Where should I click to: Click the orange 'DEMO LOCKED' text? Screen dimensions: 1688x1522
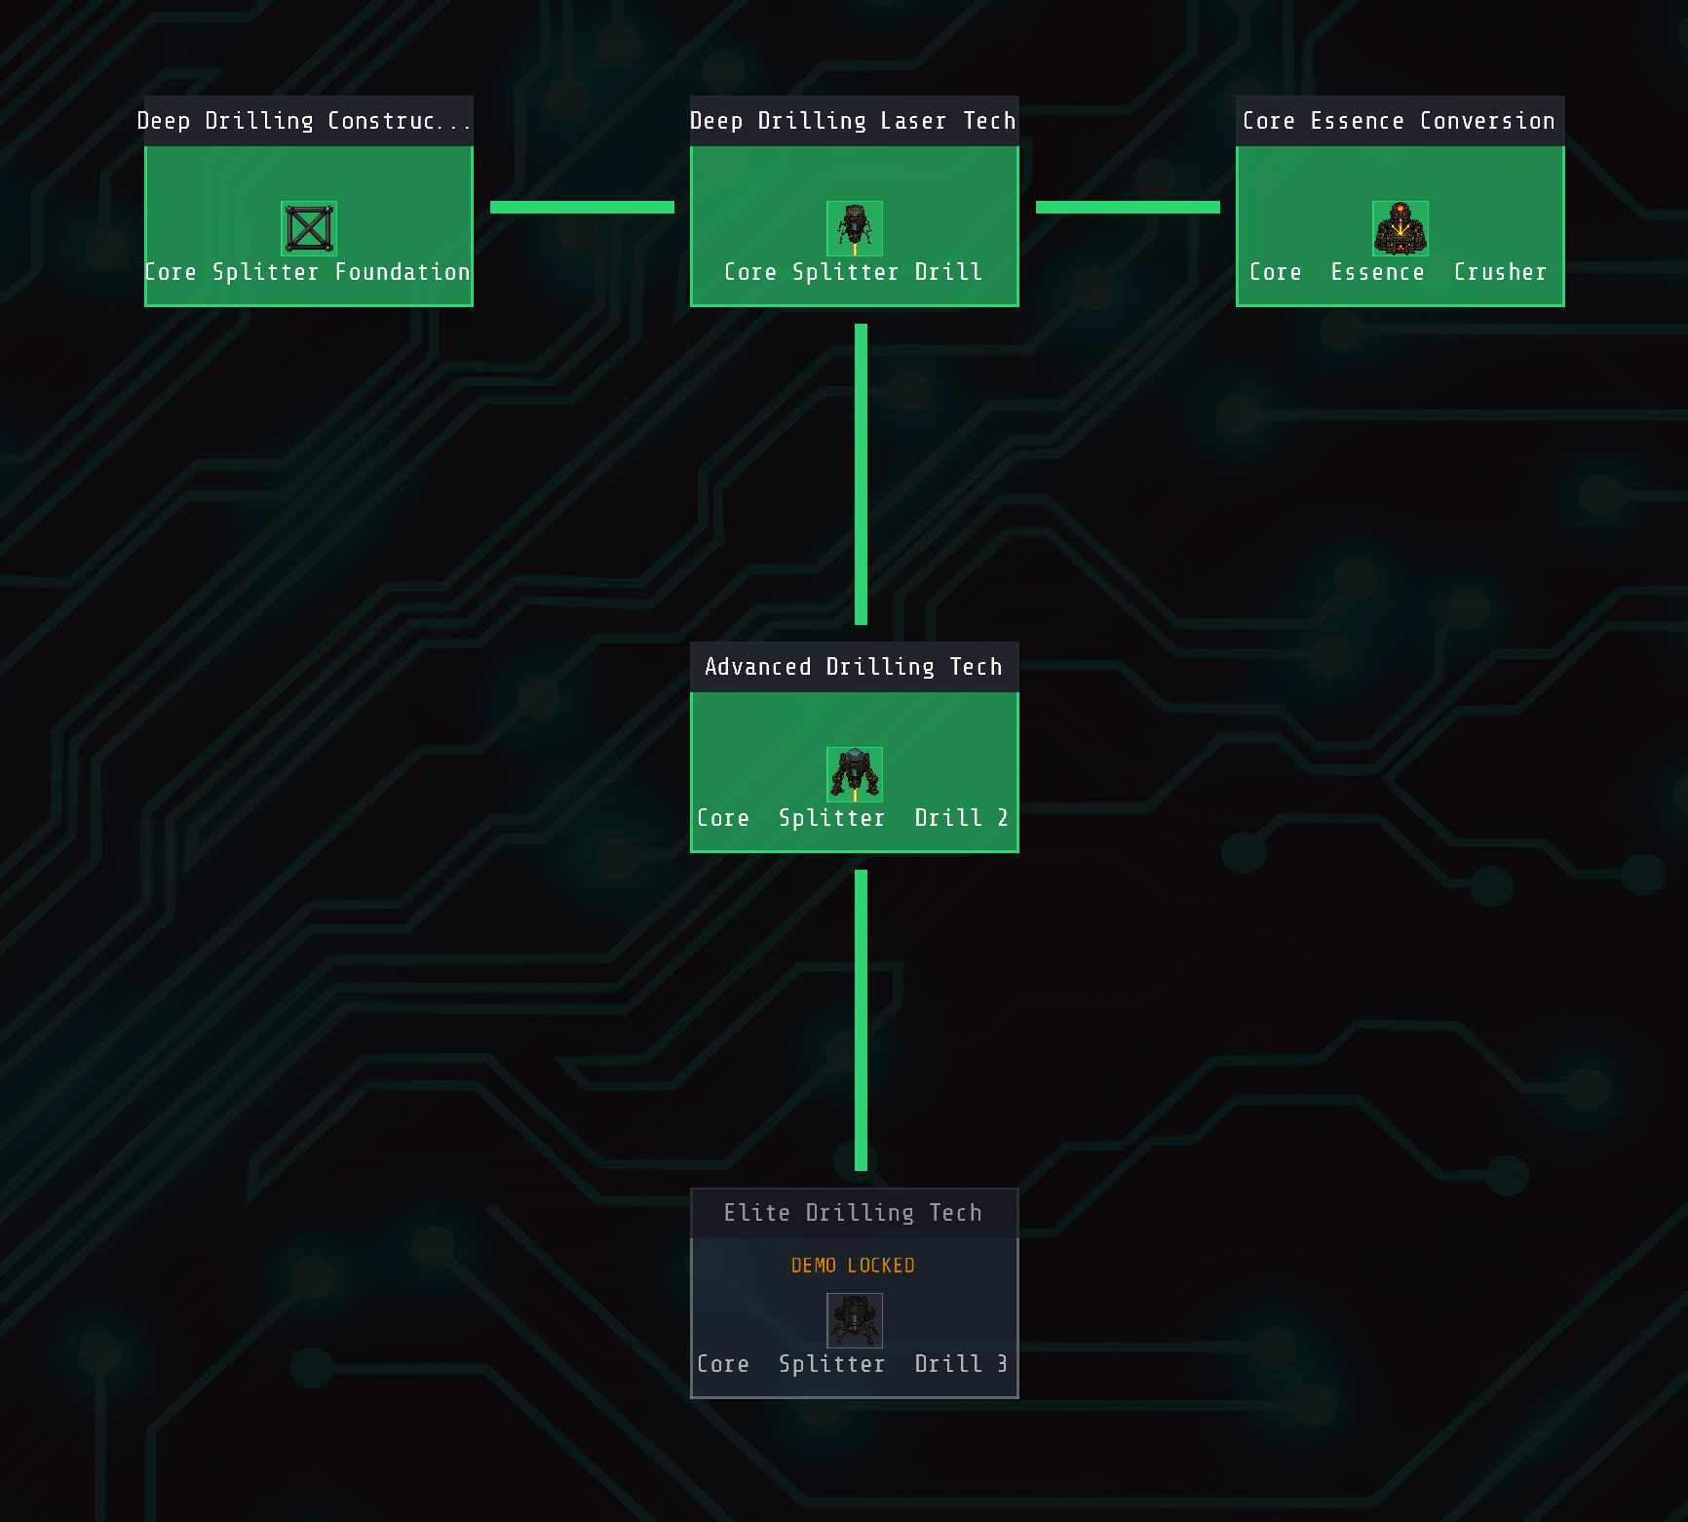click(853, 1266)
